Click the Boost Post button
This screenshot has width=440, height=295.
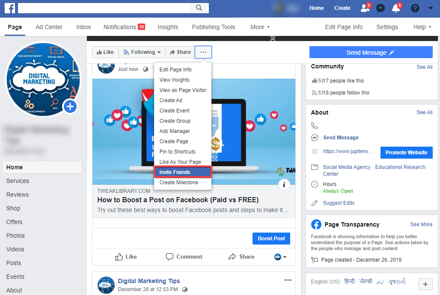click(271, 238)
